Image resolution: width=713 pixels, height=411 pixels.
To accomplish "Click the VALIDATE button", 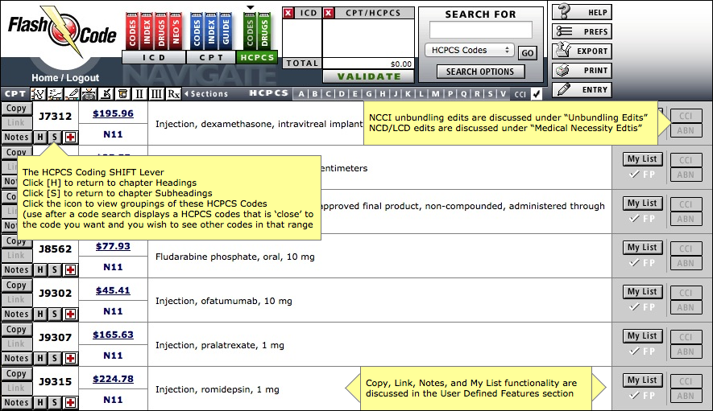I will coord(369,76).
